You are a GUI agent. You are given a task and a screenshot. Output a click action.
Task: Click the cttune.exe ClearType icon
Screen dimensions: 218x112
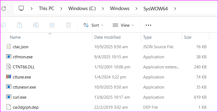[9, 77]
